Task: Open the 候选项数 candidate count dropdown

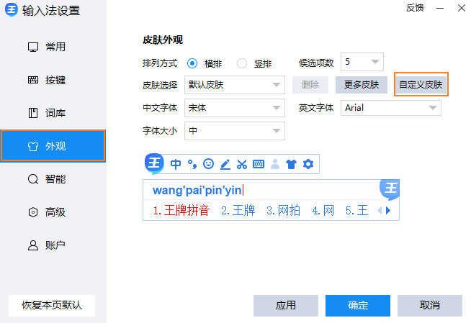Action: tap(362, 62)
